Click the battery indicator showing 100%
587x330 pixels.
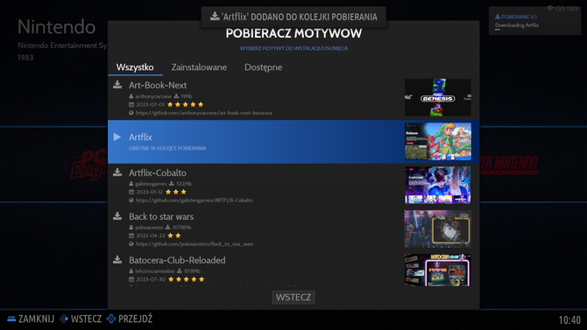click(567, 9)
